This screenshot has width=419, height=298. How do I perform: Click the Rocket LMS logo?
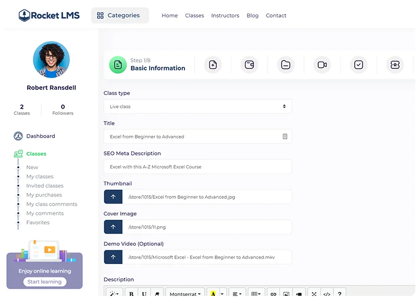(49, 15)
